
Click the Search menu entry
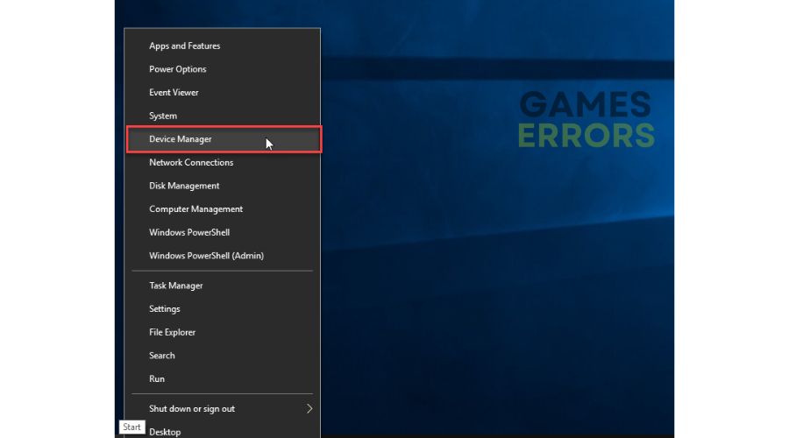162,356
